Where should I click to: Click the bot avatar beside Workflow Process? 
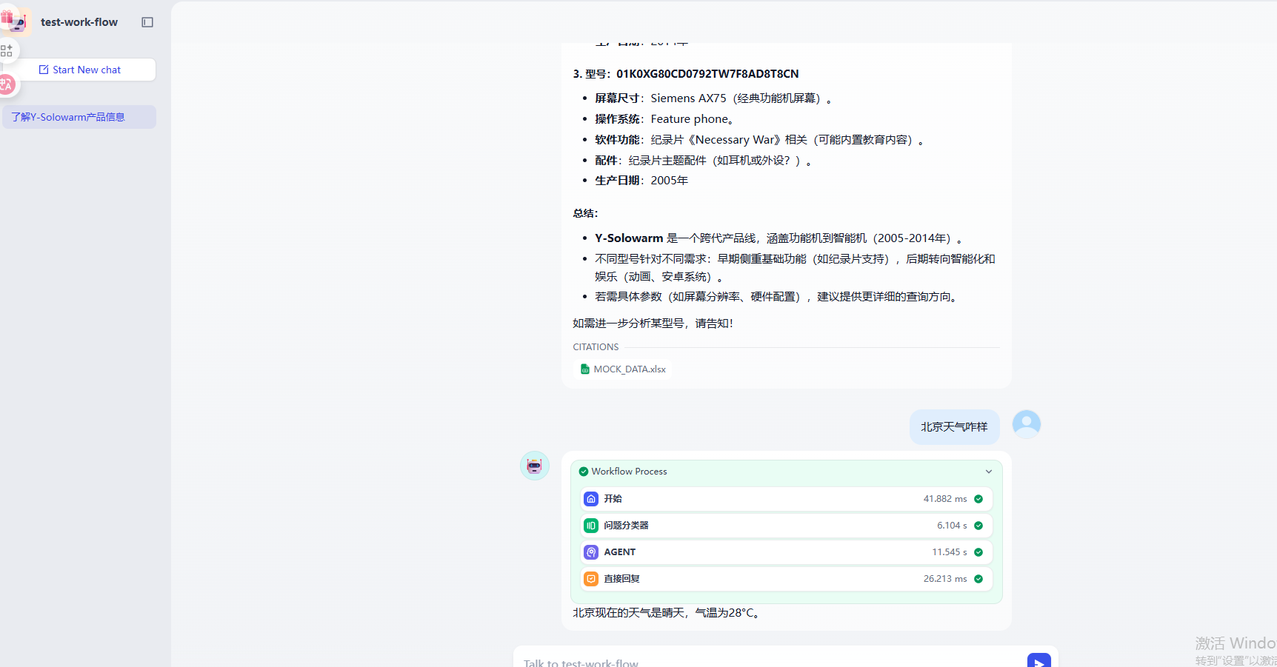[534, 466]
